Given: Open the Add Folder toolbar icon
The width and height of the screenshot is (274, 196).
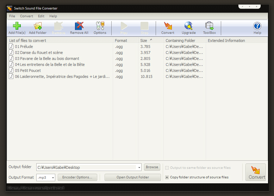Looking at the screenshot, I should (38, 26).
